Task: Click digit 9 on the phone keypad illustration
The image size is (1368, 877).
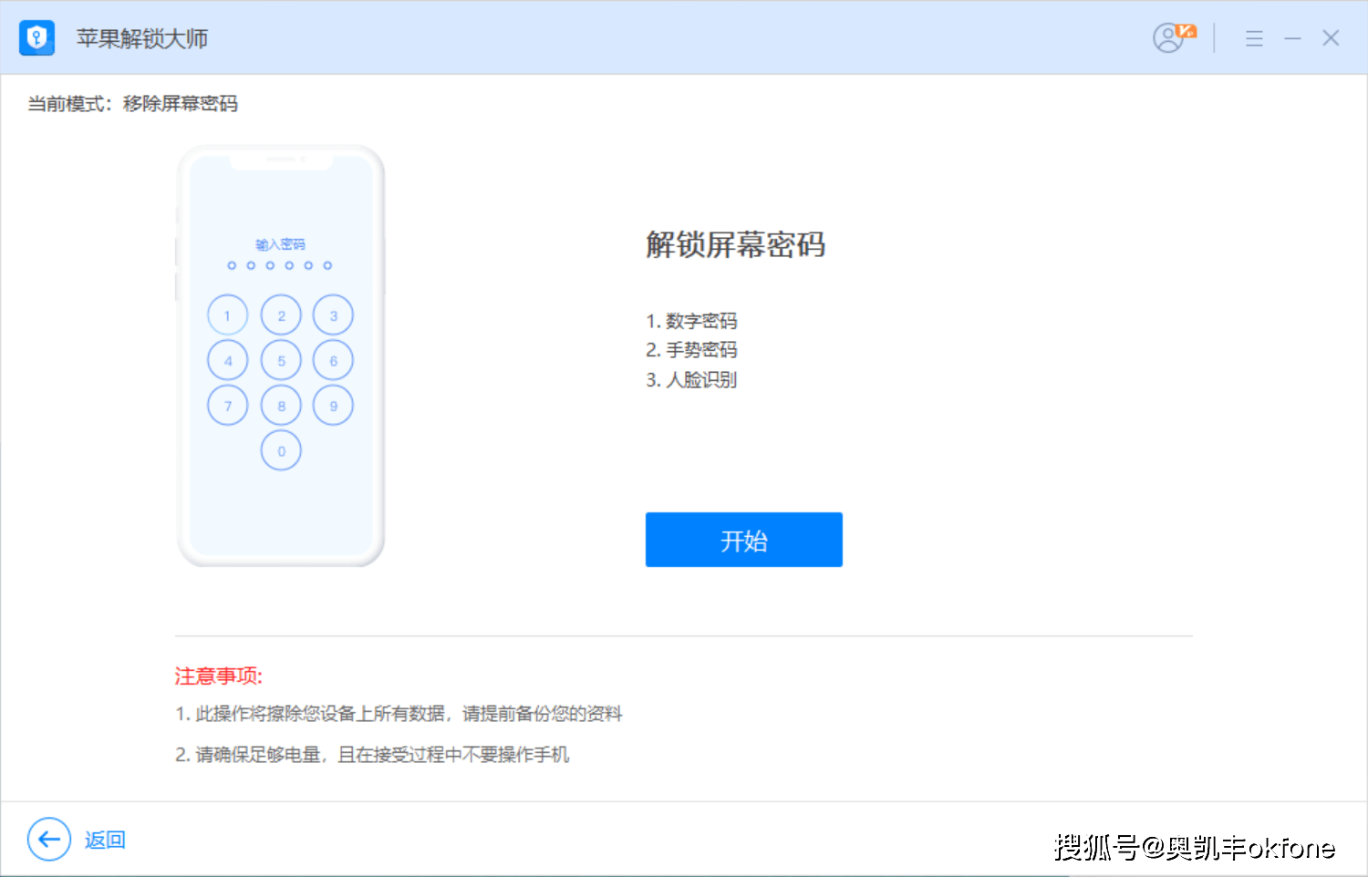Action: pyautogui.click(x=333, y=405)
